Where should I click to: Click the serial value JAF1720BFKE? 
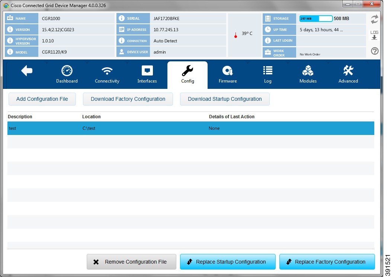click(166, 19)
